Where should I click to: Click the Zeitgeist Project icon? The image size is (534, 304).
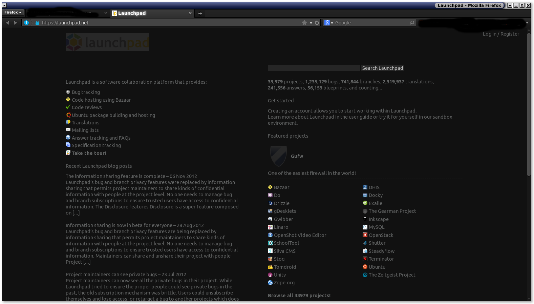[x=365, y=275]
